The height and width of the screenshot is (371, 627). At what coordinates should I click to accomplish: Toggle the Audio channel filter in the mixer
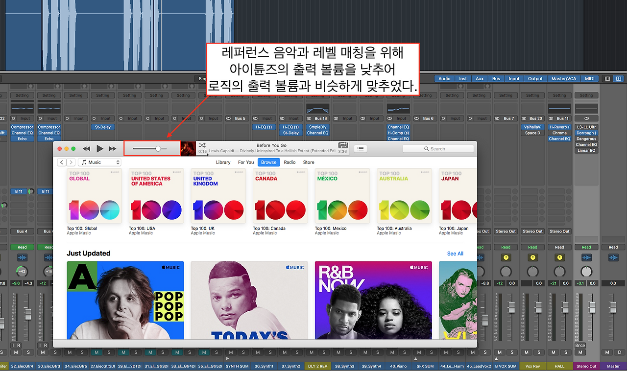(444, 78)
